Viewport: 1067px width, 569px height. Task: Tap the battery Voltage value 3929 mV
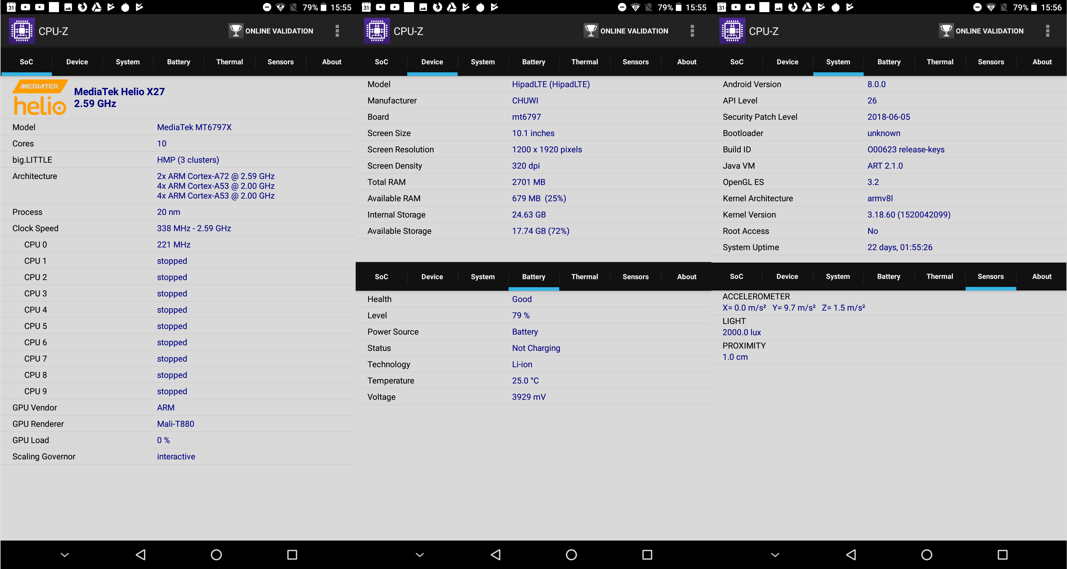tap(528, 397)
